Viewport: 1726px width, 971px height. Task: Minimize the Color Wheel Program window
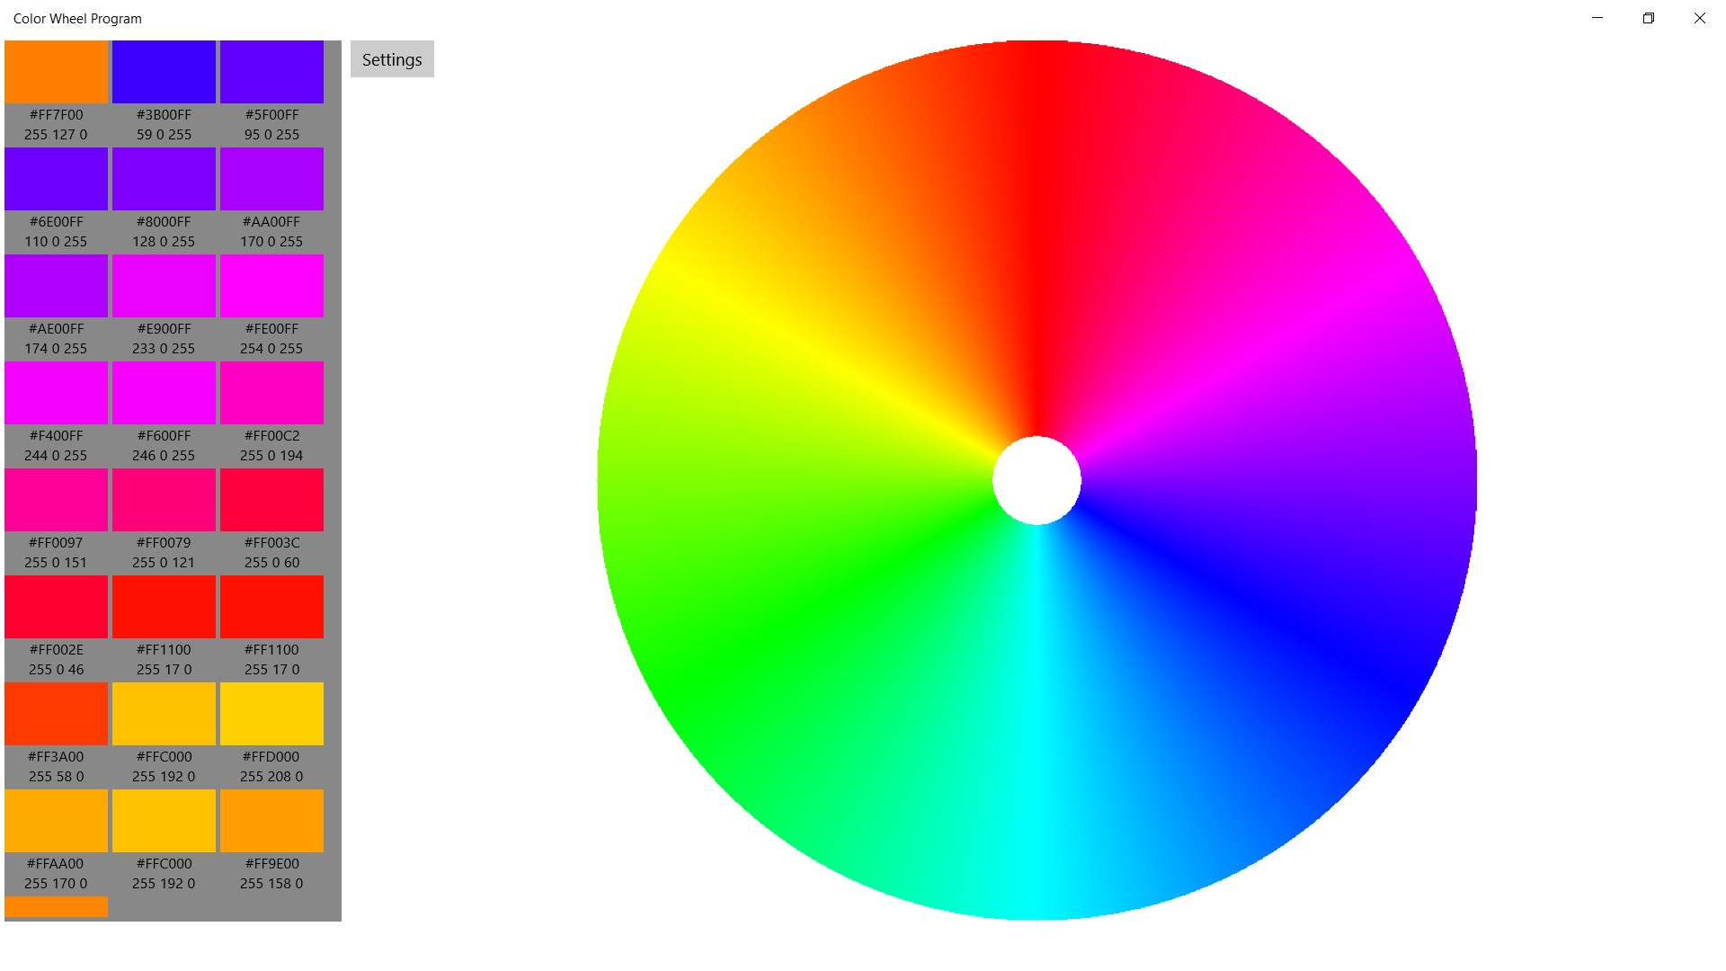[1597, 18]
